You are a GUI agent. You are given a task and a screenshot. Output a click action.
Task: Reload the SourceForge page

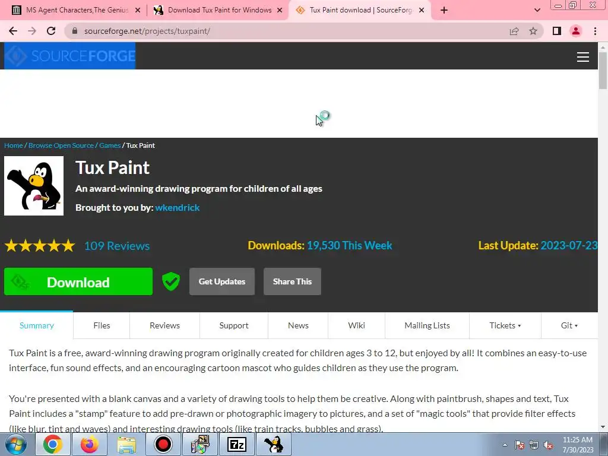pyautogui.click(x=51, y=31)
